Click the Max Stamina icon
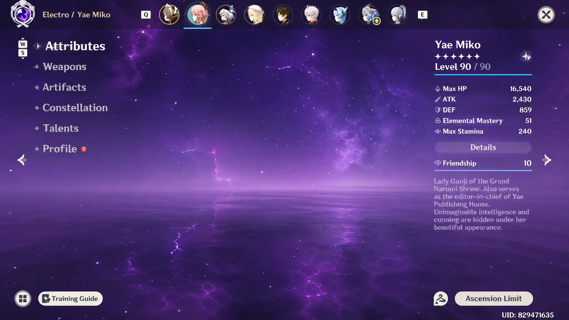569x320 pixels. [x=438, y=131]
